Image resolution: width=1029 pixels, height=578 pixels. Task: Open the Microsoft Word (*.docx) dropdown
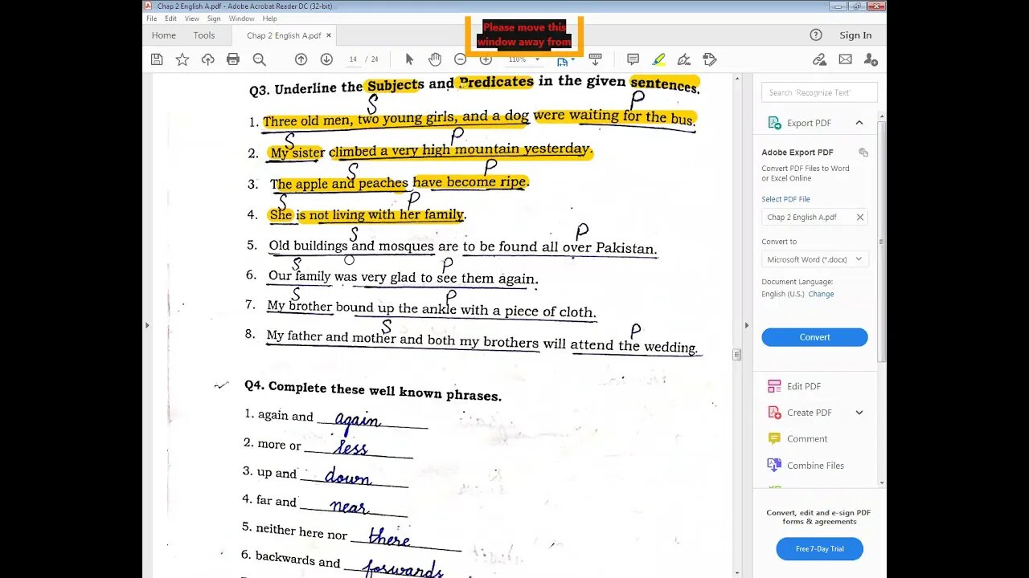[x=814, y=259]
